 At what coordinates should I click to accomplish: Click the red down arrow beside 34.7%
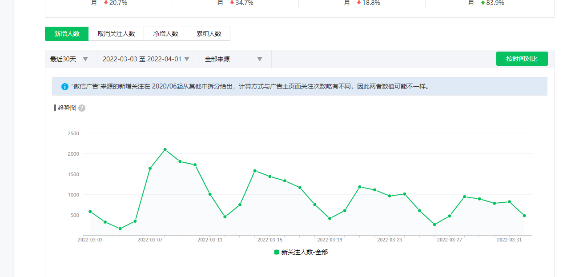coord(232,3)
